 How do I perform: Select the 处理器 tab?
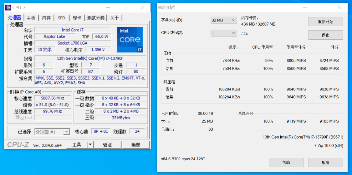point(15,17)
